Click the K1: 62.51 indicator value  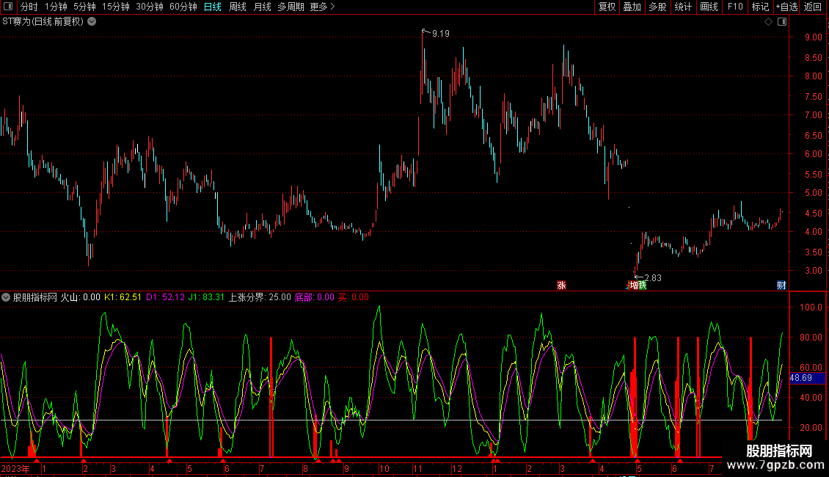pos(123,297)
